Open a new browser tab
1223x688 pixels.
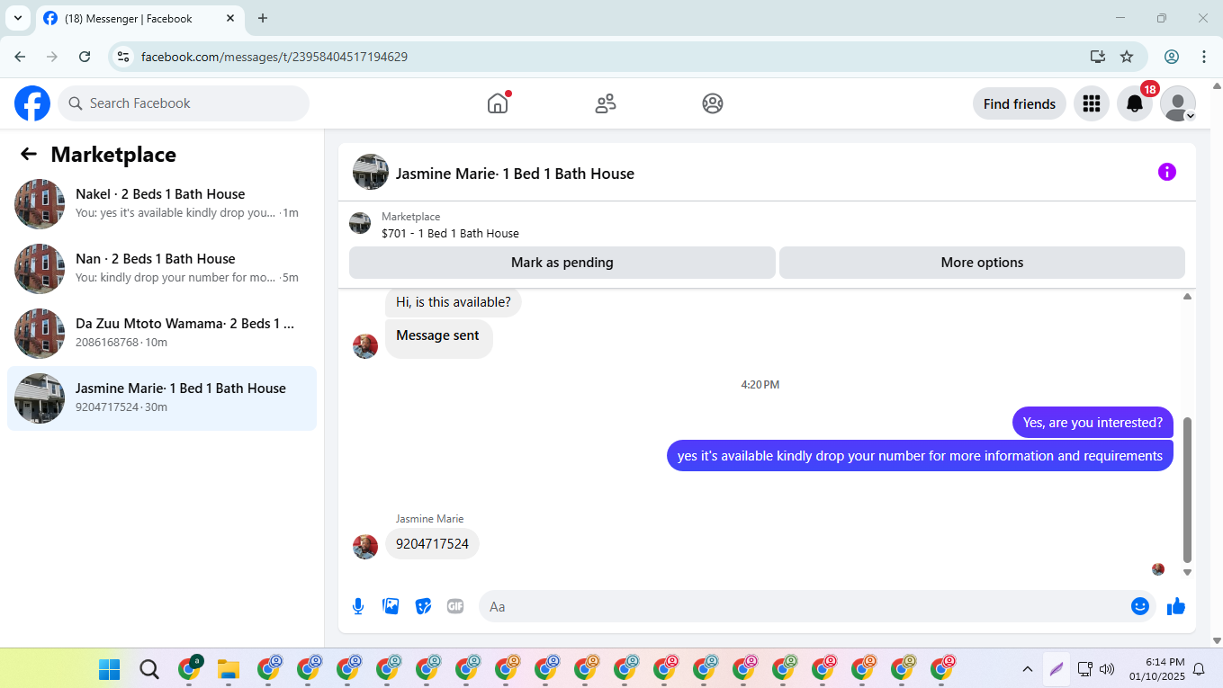click(263, 18)
